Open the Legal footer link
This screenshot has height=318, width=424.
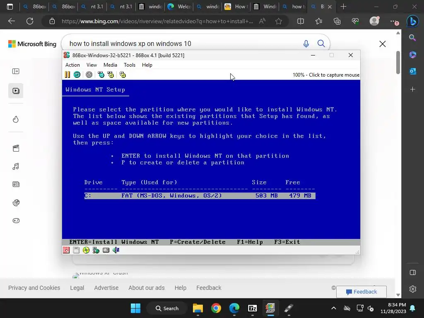[x=77, y=288]
